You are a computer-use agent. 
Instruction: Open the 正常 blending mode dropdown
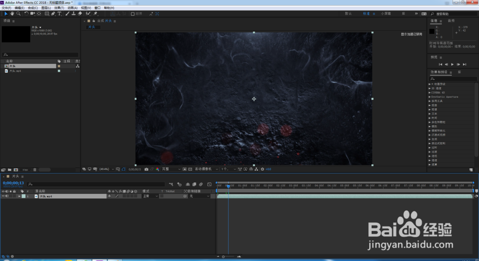(x=150, y=196)
